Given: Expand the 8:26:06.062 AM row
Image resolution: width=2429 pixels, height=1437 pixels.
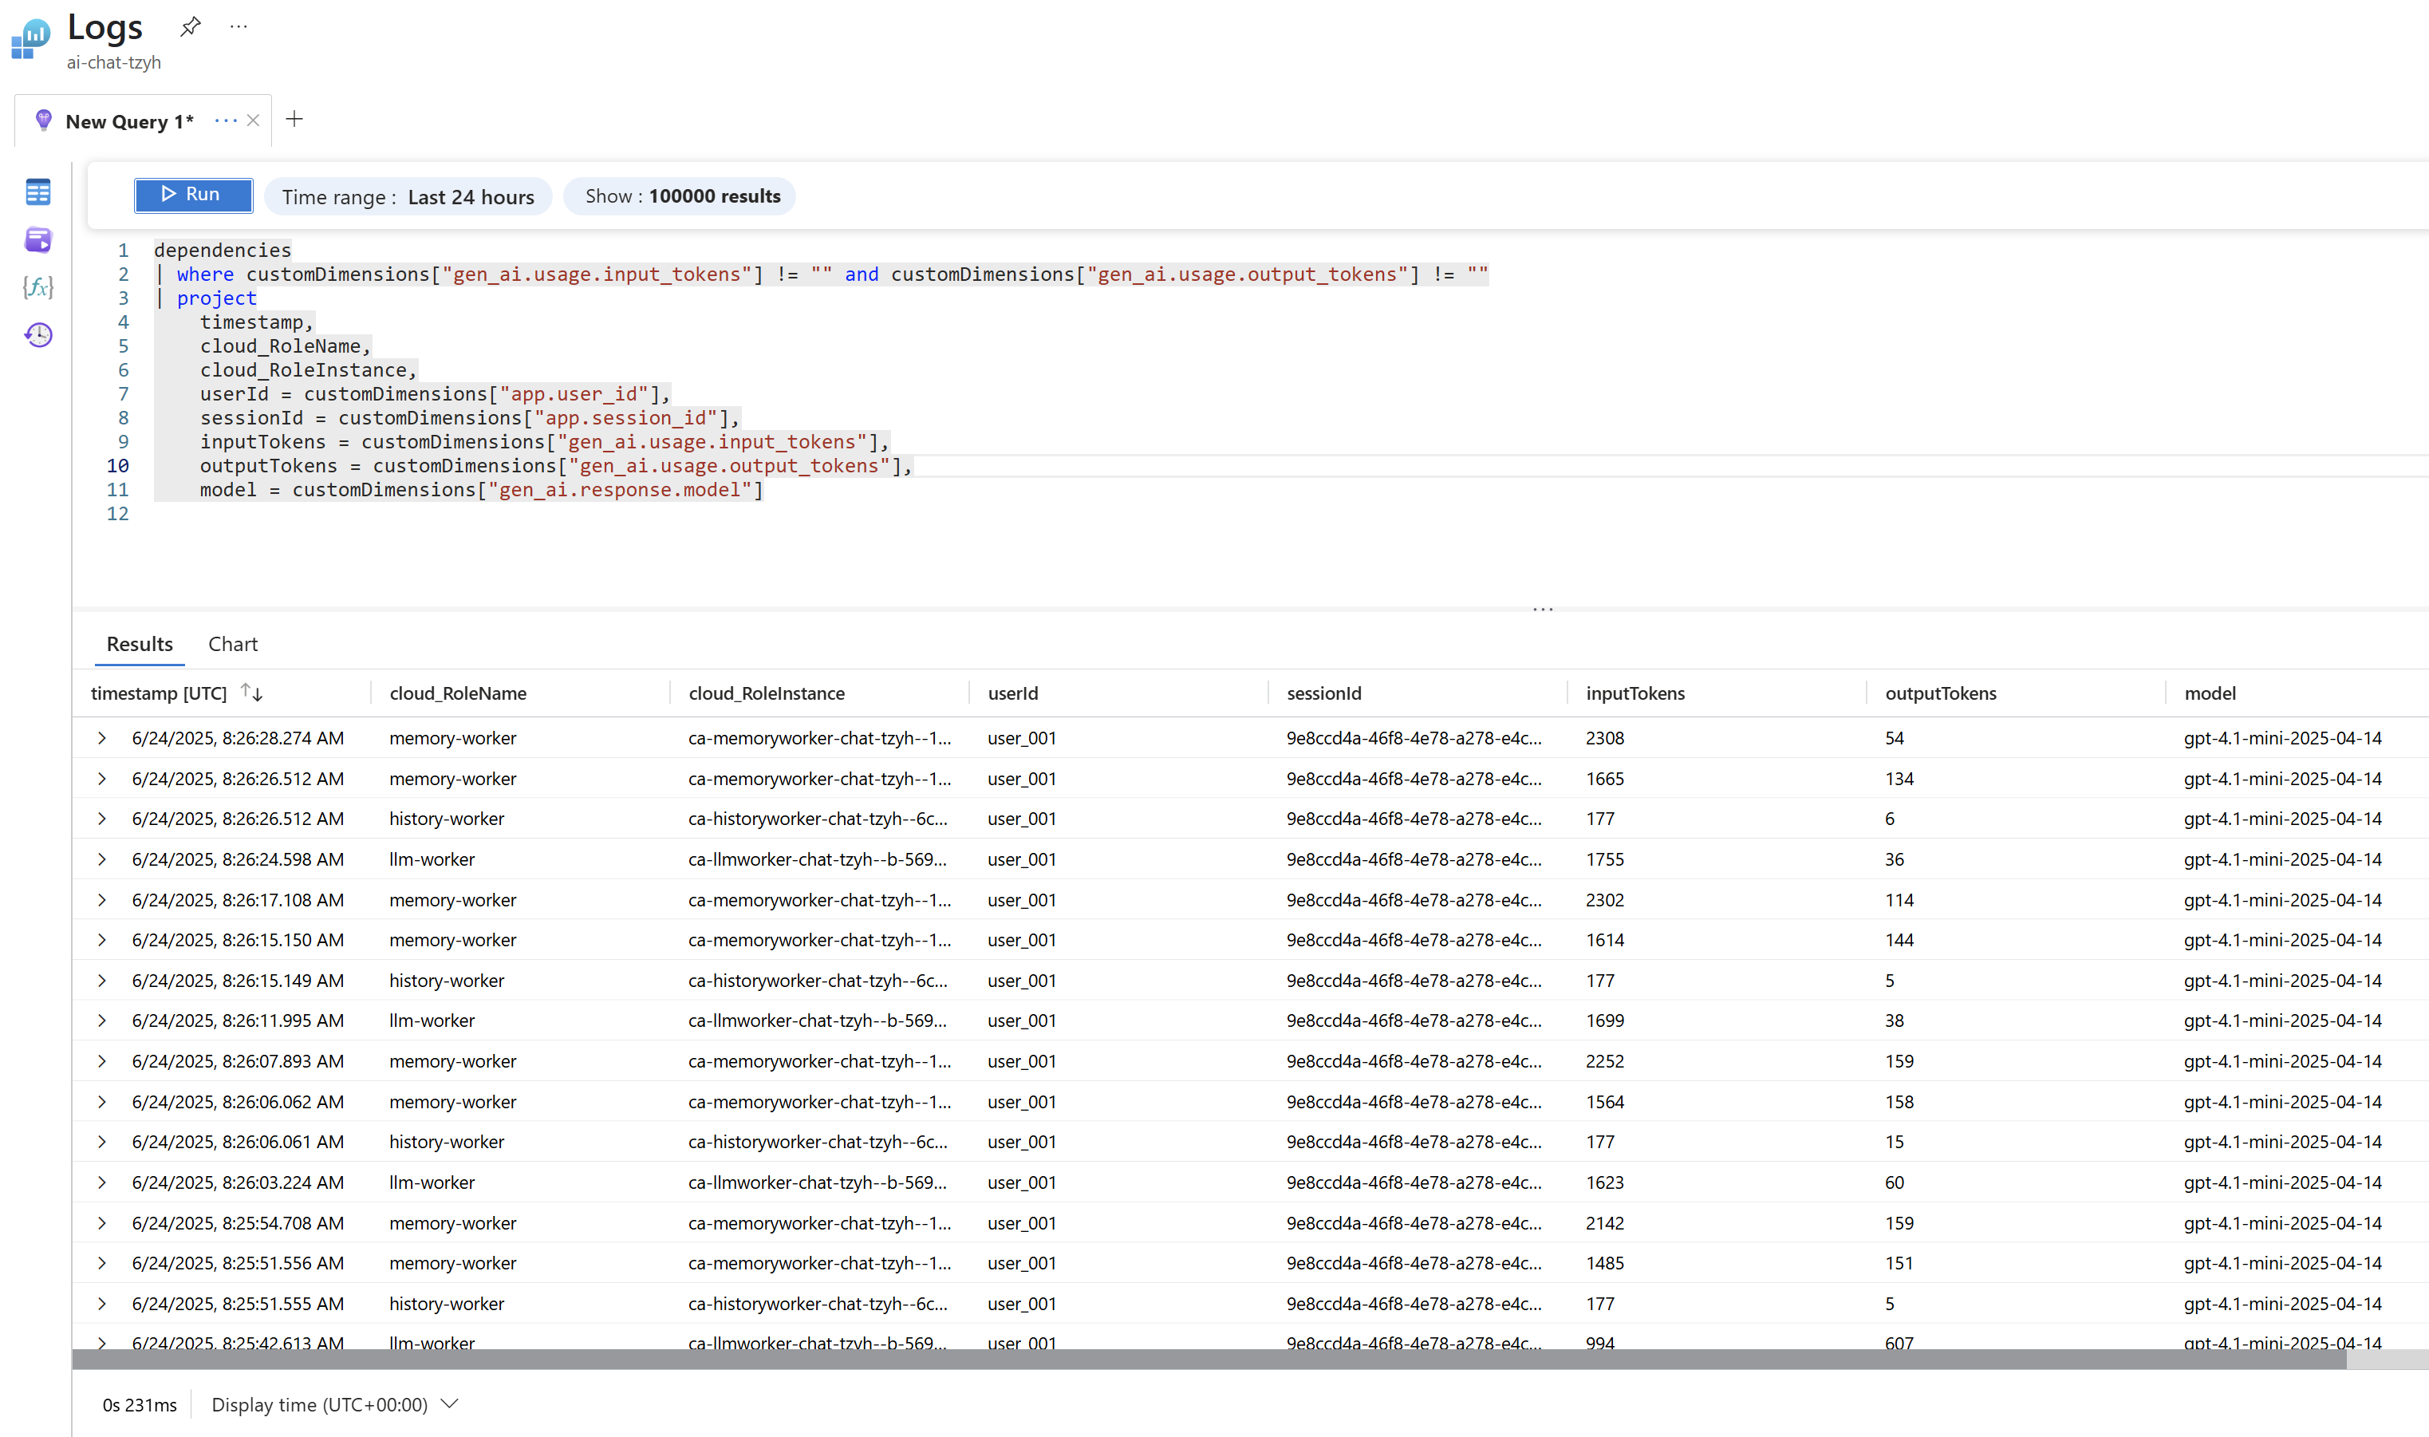Looking at the screenshot, I should tap(101, 1102).
